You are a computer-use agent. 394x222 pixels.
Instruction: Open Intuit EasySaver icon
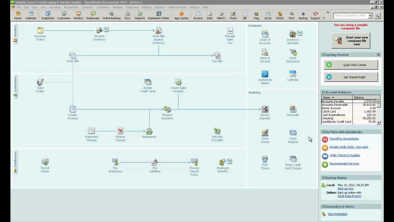tap(293, 52)
